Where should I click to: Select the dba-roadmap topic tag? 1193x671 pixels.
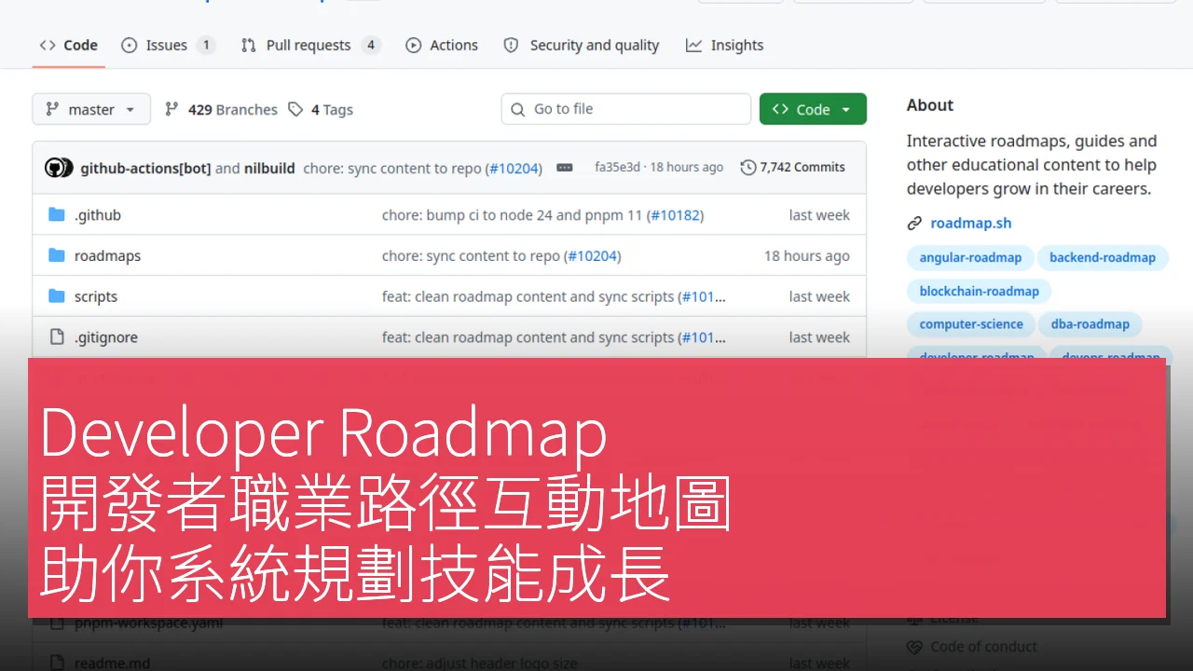coord(1090,324)
